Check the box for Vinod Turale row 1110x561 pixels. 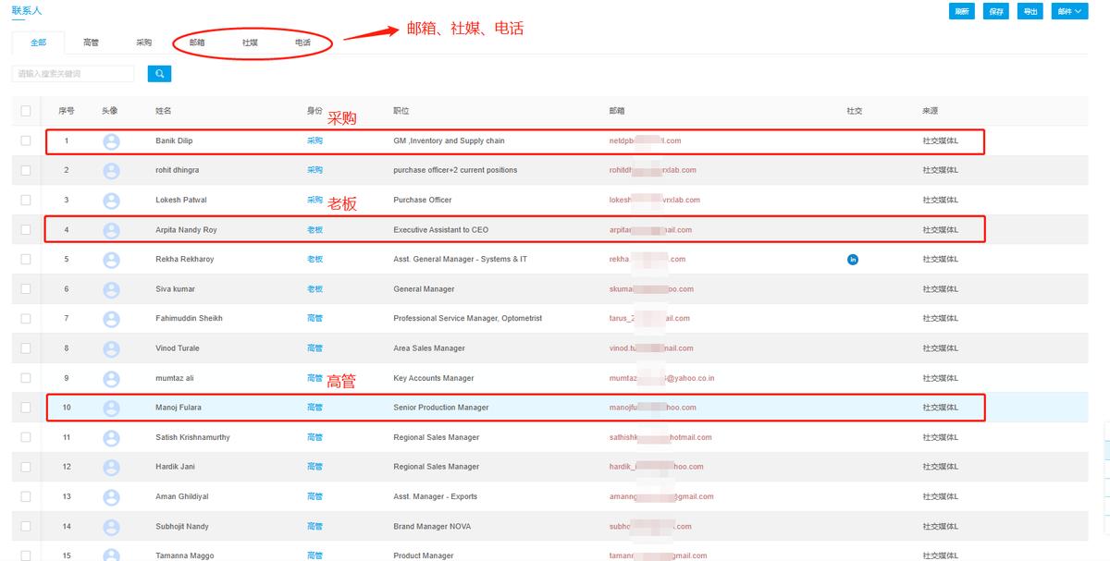click(x=26, y=348)
